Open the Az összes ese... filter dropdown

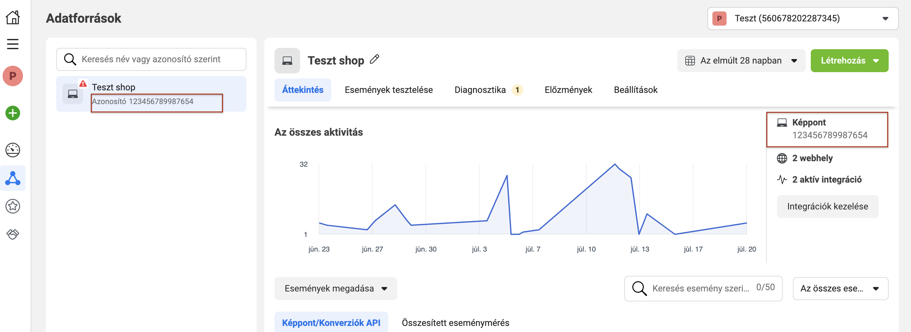(x=840, y=289)
